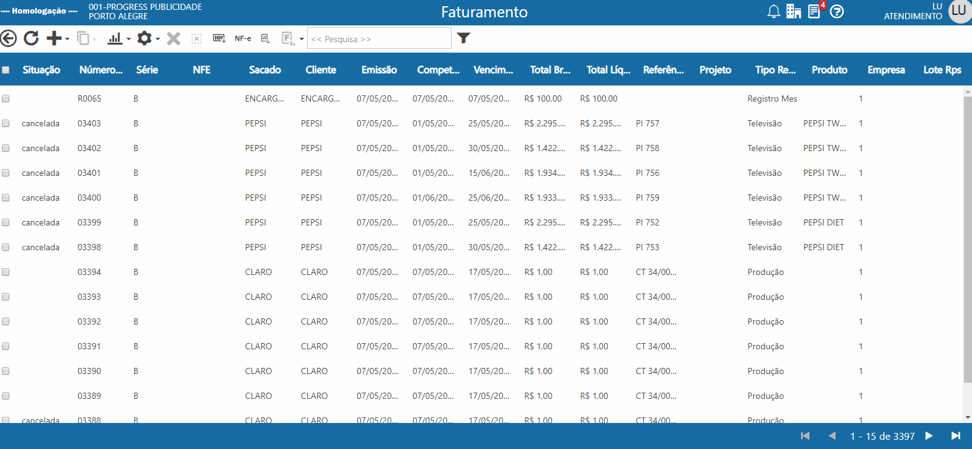Sort by the Projeto column header
Viewport: 972px width, 449px height.
click(x=715, y=70)
